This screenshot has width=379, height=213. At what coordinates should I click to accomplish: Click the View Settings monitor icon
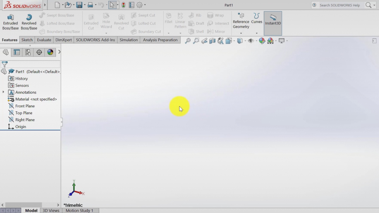click(281, 41)
